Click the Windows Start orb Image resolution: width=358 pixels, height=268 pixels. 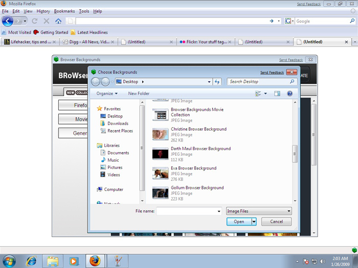coord(9,261)
